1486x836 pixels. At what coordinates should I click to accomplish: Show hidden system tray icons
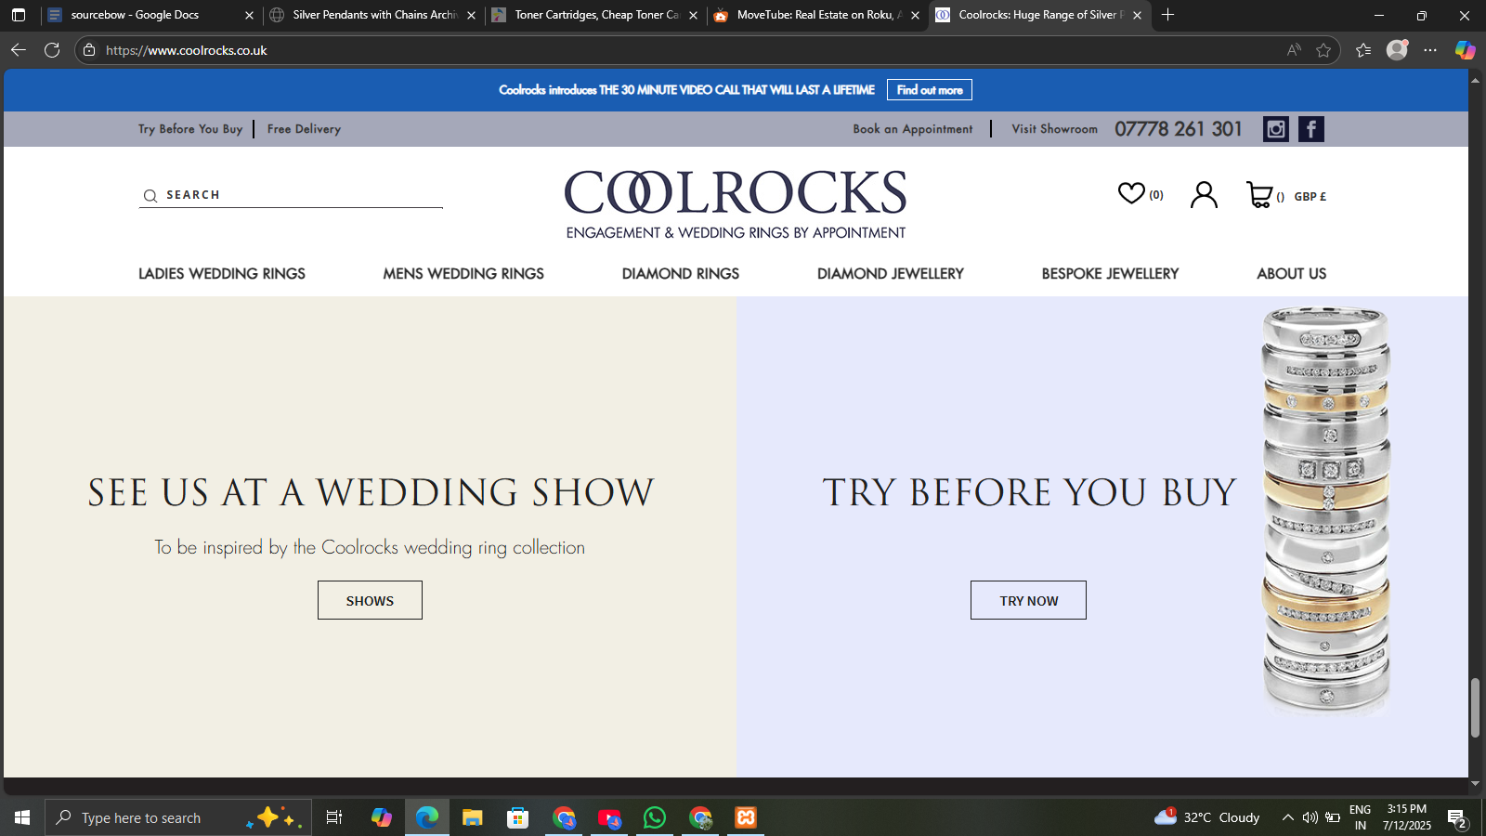click(x=1287, y=817)
